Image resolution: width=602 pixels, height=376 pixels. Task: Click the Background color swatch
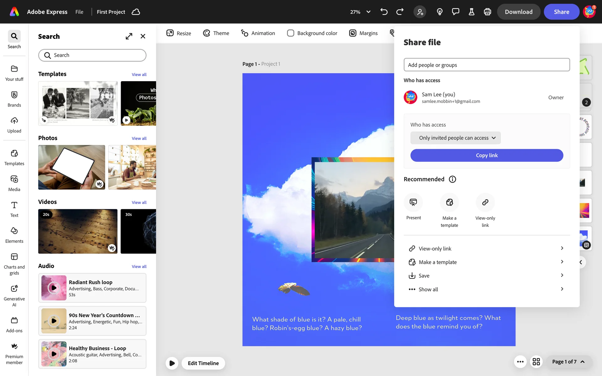tap(291, 33)
